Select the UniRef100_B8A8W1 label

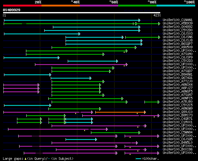178,74
